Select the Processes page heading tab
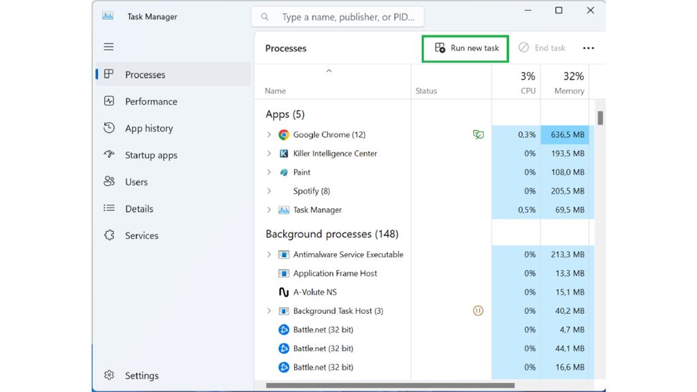Viewport: 697px width, 392px height. 285,48
